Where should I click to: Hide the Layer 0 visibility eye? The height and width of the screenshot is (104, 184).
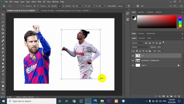click(133, 65)
